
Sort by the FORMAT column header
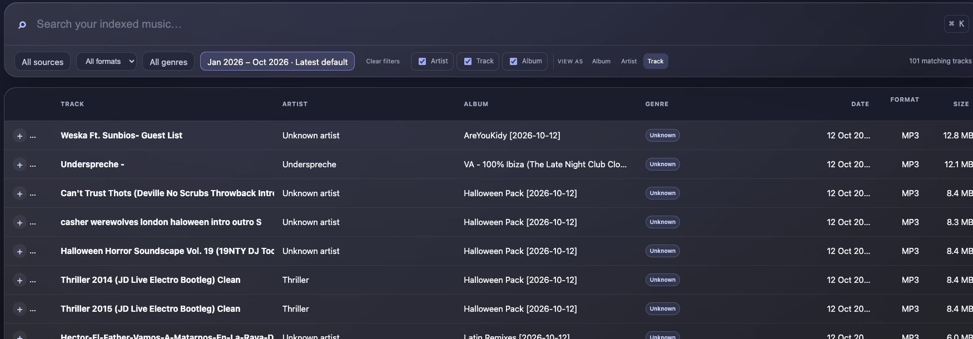tap(905, 99)
